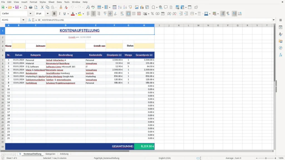Insert a comment with the speech bubble icon

click(x=166, y=7)
